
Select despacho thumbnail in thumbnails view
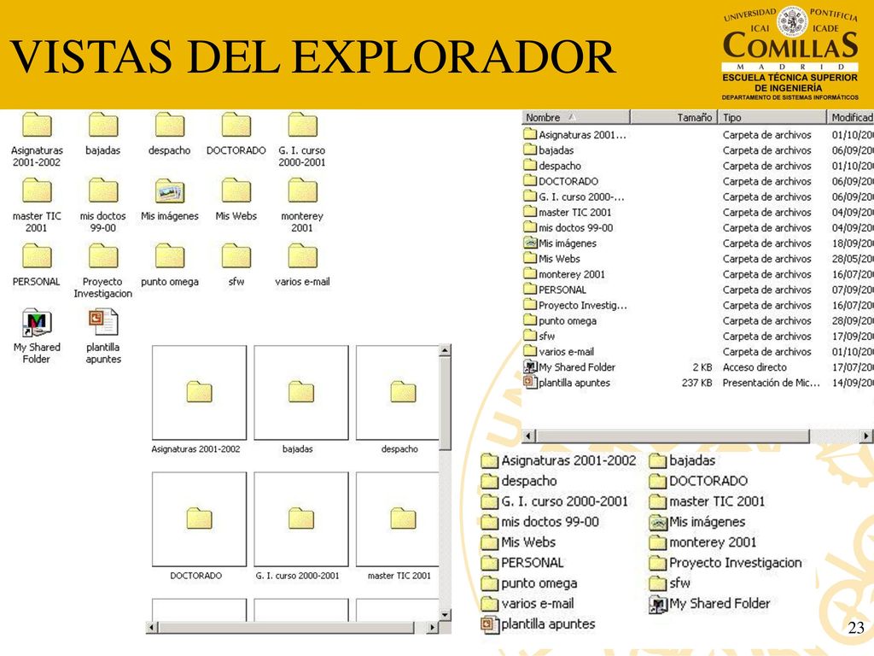click(398, 393)
